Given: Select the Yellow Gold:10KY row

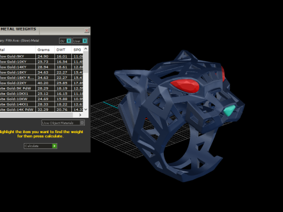Looking at the screenshot, I should coord(41,62).
